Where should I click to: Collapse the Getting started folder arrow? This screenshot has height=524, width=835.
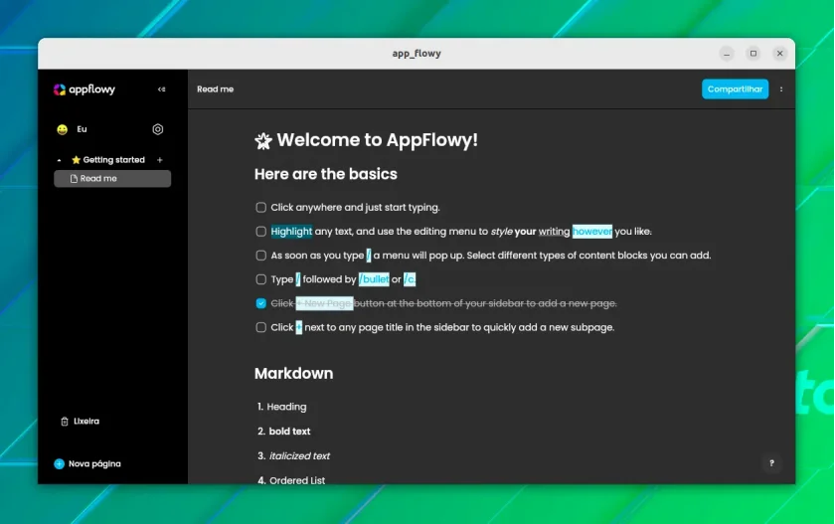point(59,160)
